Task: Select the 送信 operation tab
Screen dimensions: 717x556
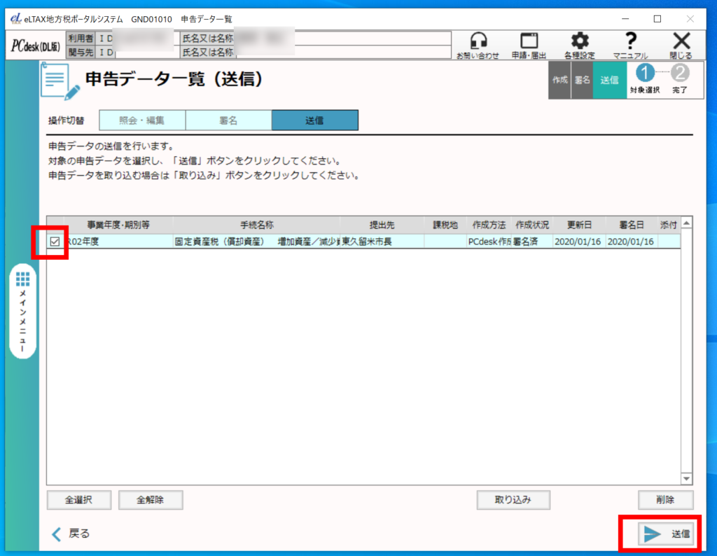Action: (x=314, y=120)
